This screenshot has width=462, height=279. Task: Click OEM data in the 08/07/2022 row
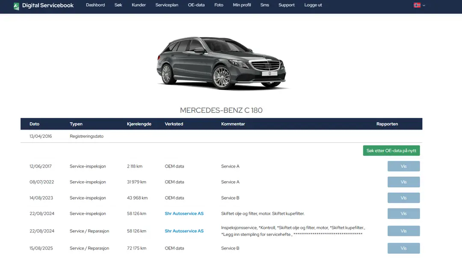point(174,182)
